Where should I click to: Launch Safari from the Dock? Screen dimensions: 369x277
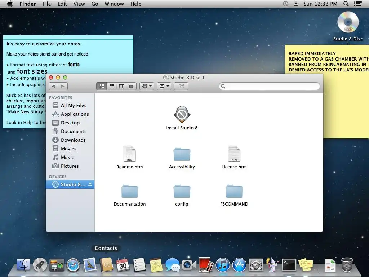point(73,265)
